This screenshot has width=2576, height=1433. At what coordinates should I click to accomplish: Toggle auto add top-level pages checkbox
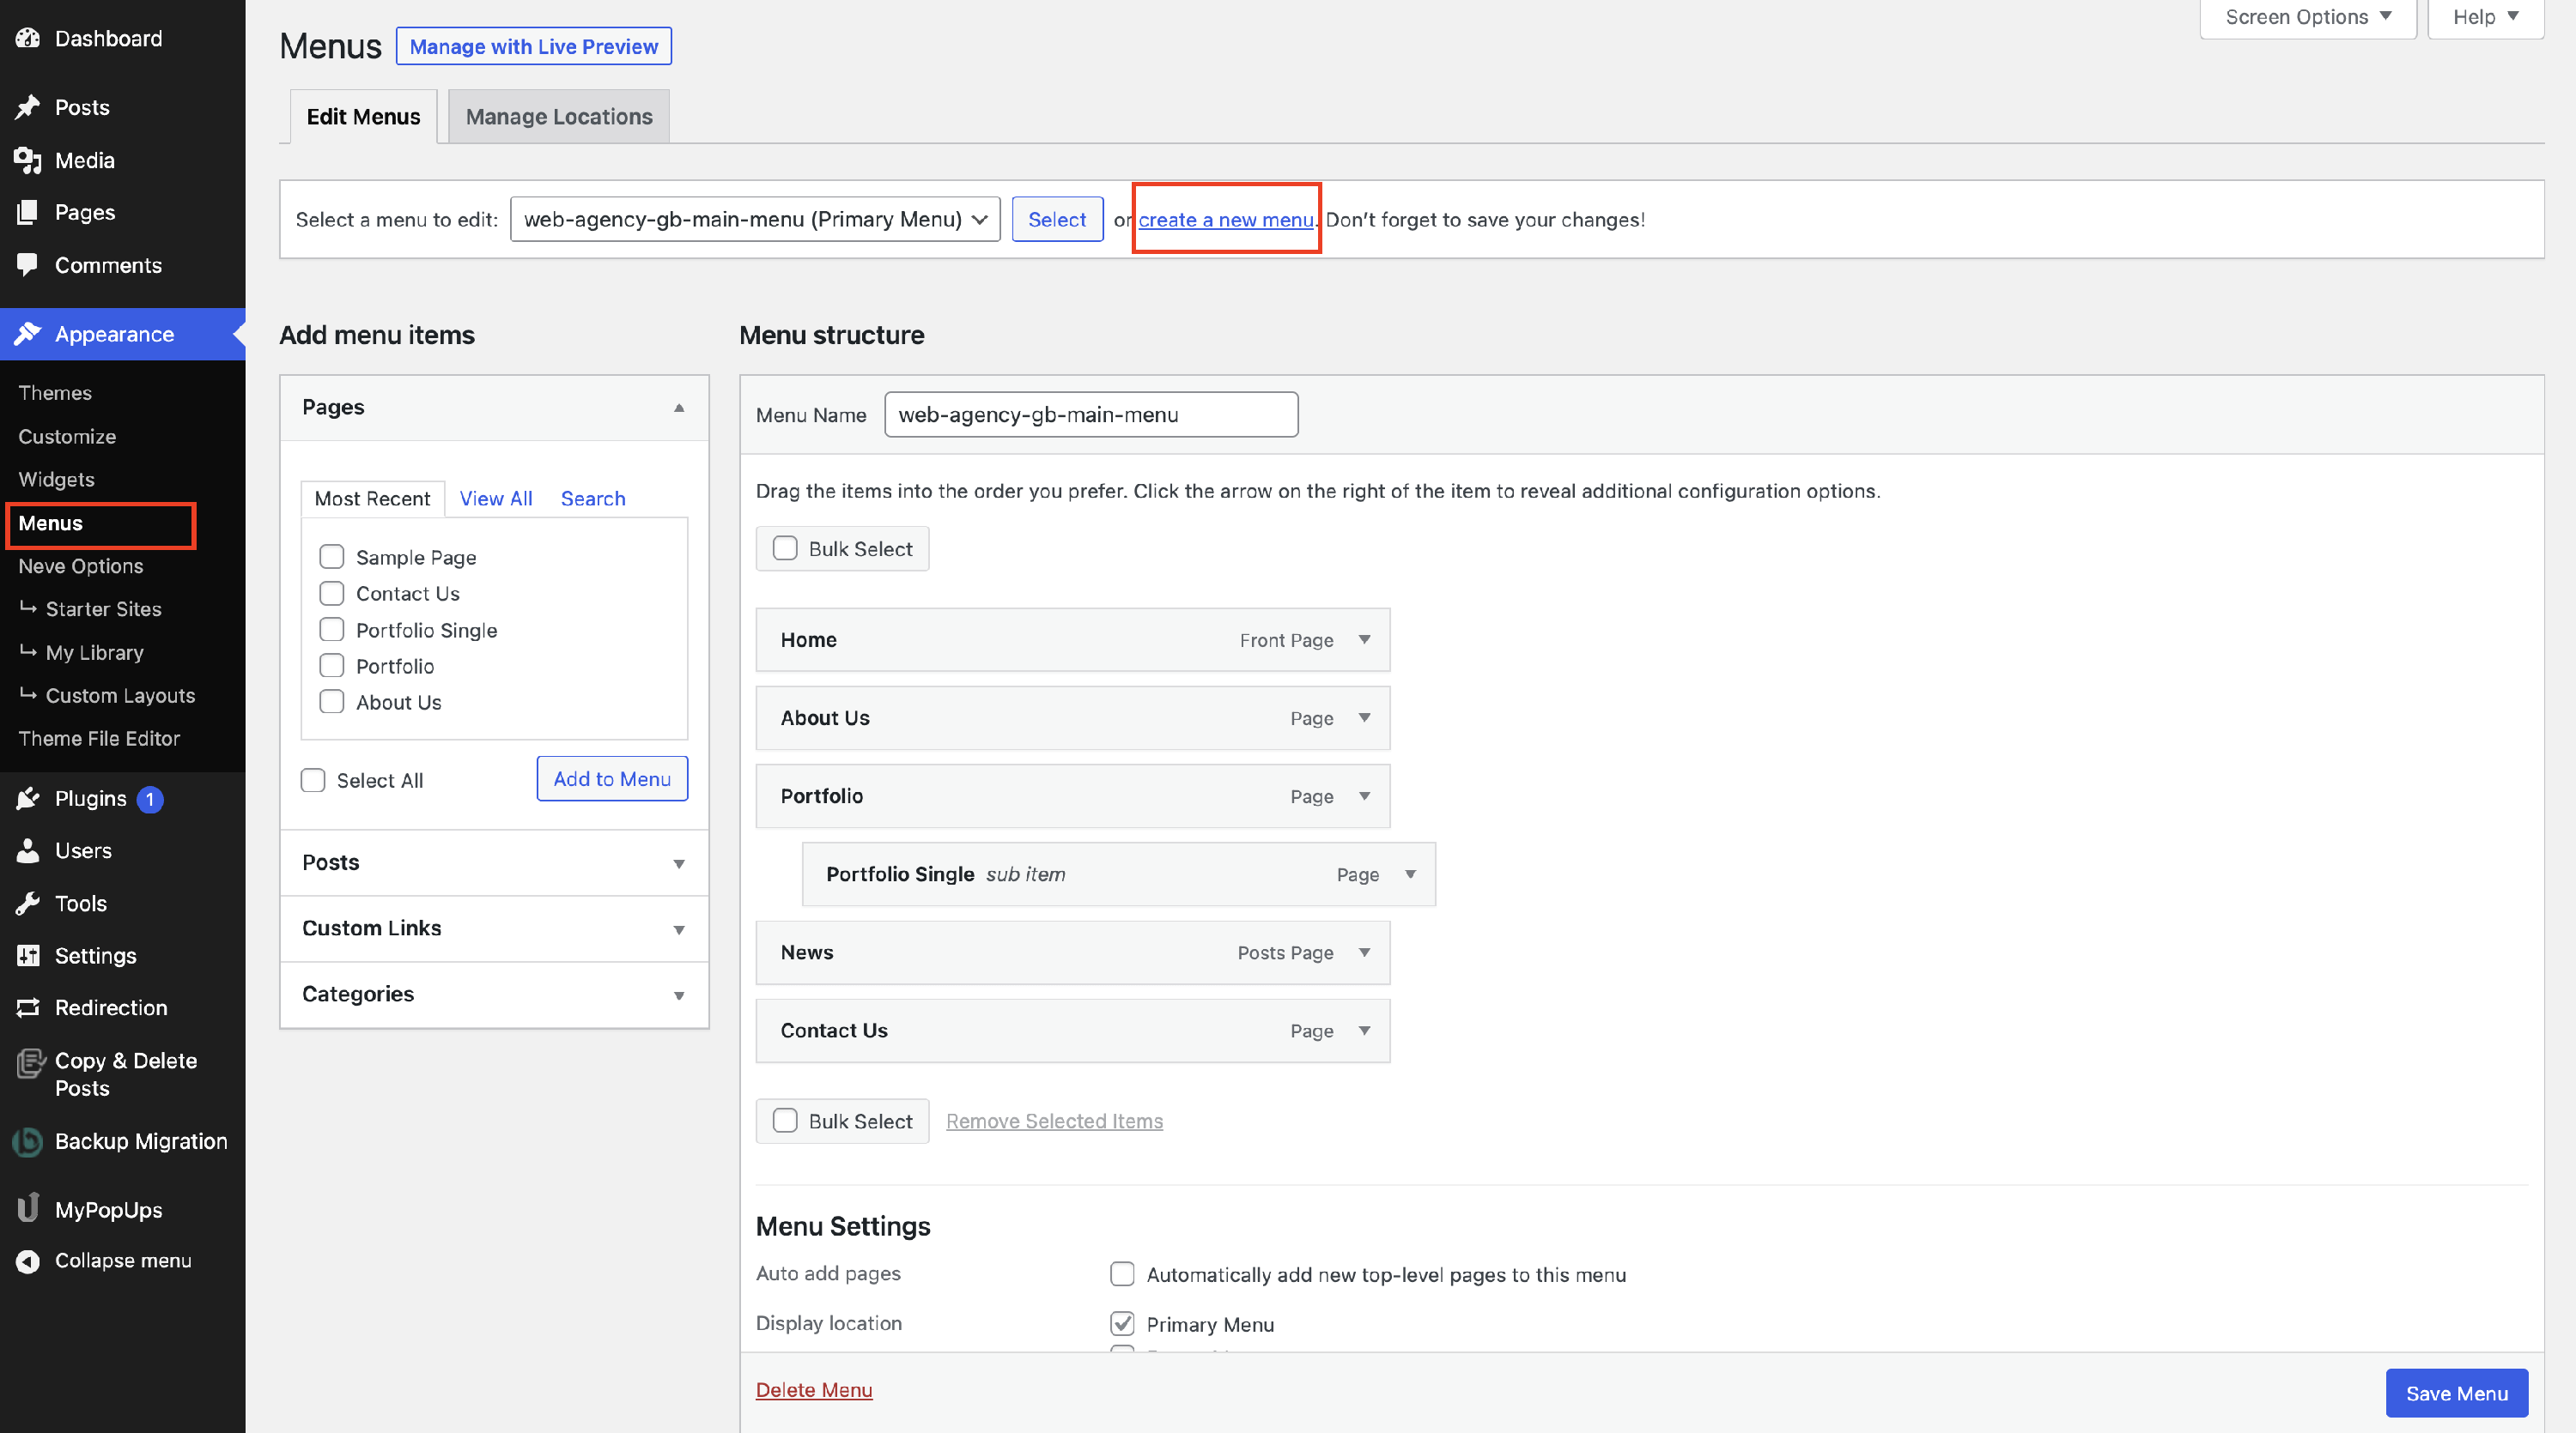click(x=1122, y=1274)
